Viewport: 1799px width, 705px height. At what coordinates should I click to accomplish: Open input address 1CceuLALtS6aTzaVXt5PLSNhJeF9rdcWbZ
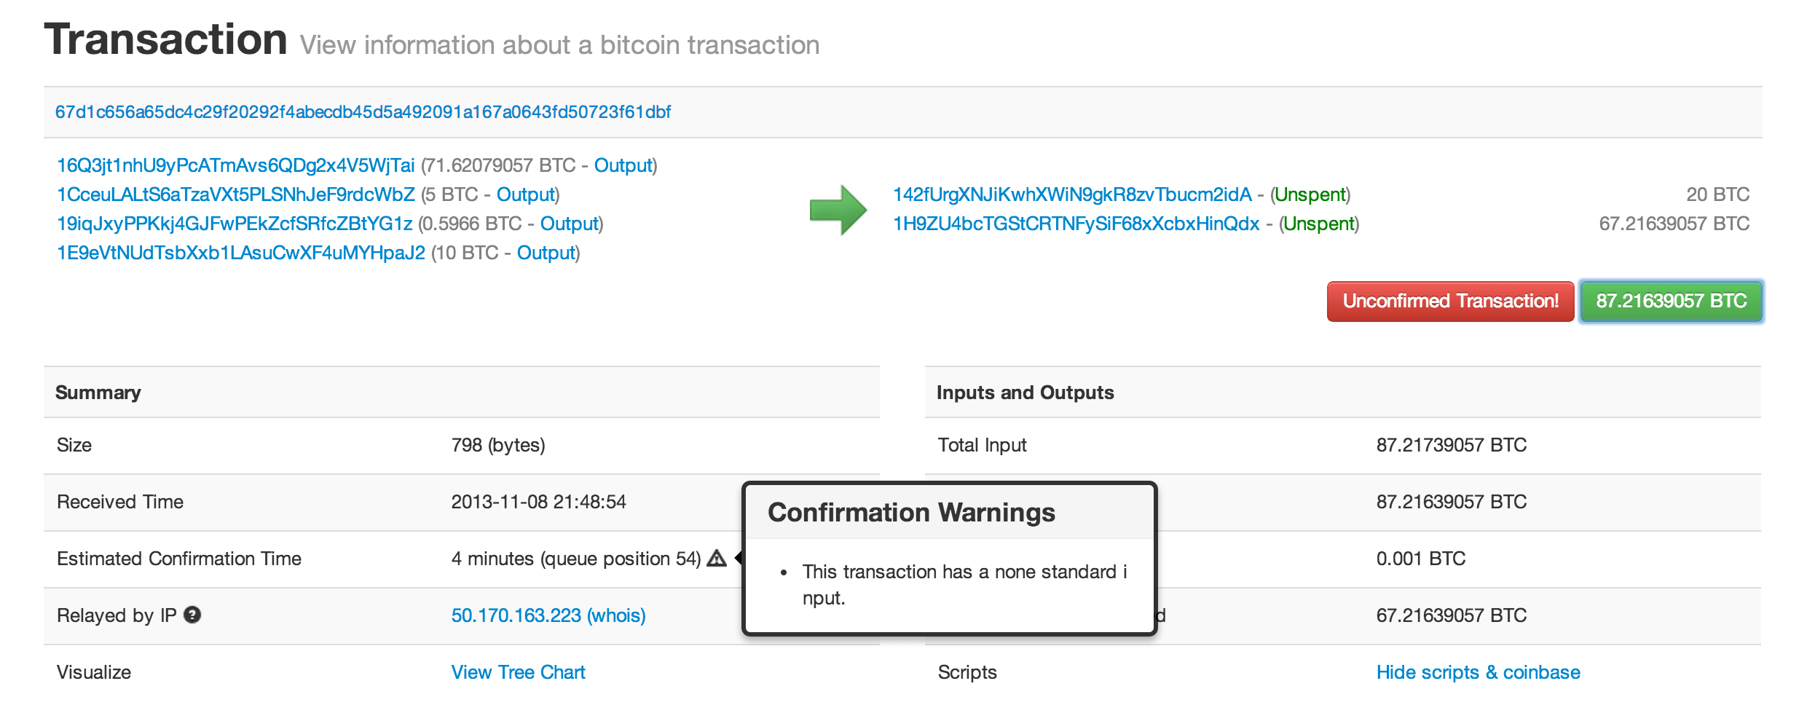(x=235, y=195)
